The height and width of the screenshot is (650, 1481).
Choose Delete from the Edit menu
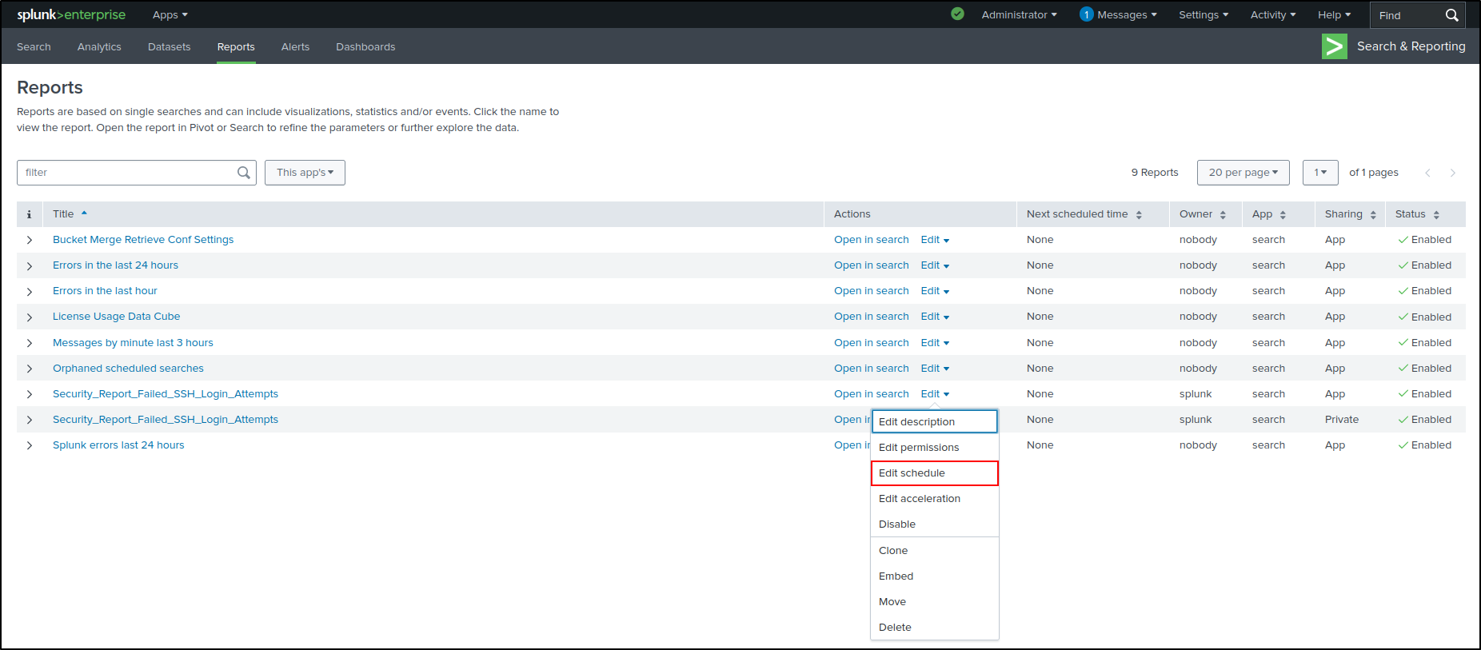point(935,628)
